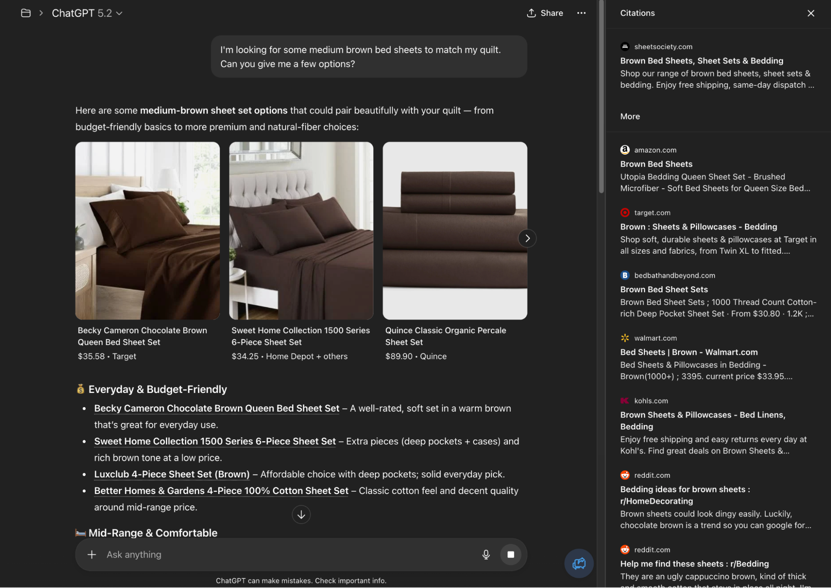Stop generating with the stop button
Viewport: 831px width, 588px height.
[x=510, y=554]
